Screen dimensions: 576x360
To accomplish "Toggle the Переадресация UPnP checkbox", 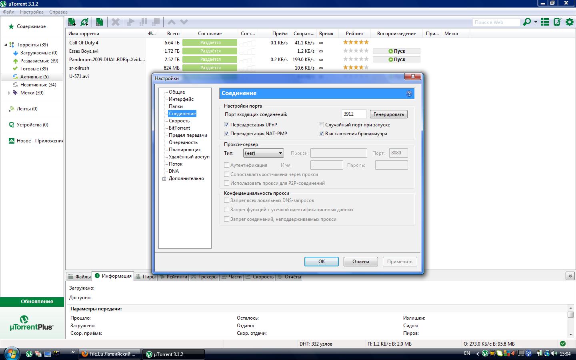I will [x=226, y=125].
